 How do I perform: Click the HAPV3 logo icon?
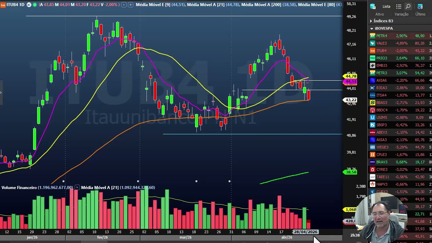(373, 184)
